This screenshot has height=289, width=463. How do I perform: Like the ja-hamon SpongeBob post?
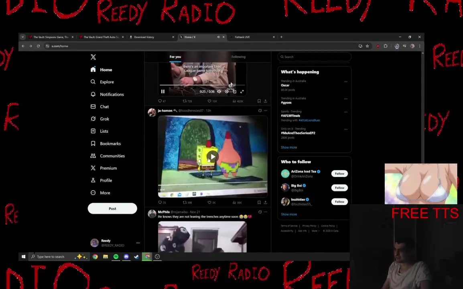pos(211,202)
